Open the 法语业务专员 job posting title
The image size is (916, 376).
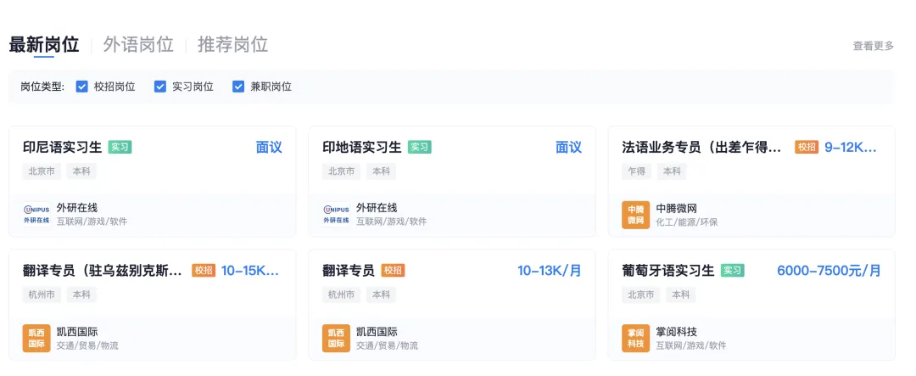701,148
